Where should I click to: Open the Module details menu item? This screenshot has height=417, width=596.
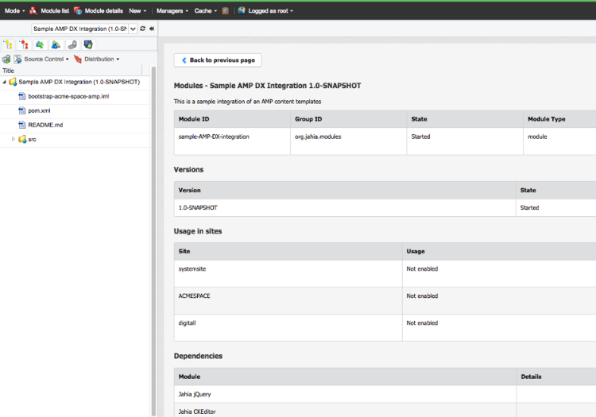click(104, 10)
